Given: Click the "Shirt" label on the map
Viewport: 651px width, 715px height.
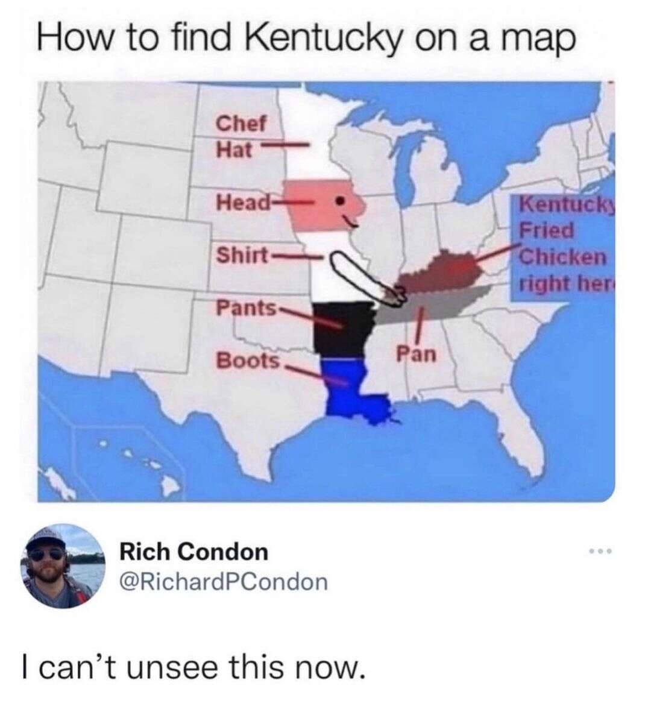Looking at the screenshot, I should pos(242,255).
